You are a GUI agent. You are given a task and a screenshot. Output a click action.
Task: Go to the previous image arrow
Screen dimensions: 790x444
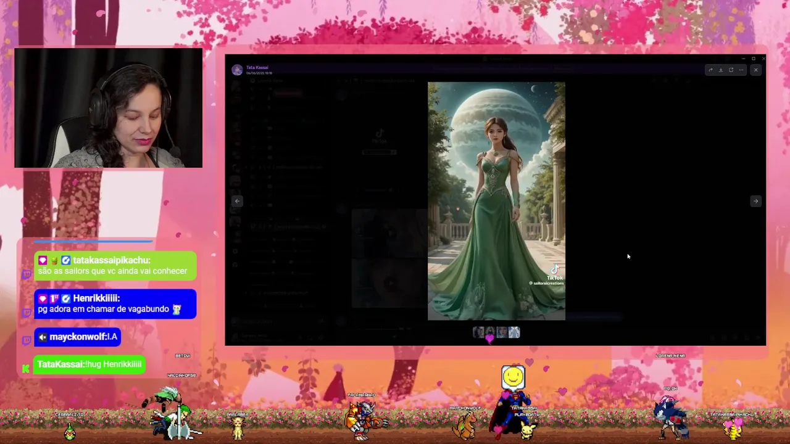click(237, 201)
